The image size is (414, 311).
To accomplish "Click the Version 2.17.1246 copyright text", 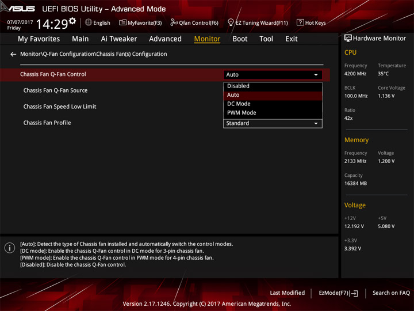I will tap(207, 304).
